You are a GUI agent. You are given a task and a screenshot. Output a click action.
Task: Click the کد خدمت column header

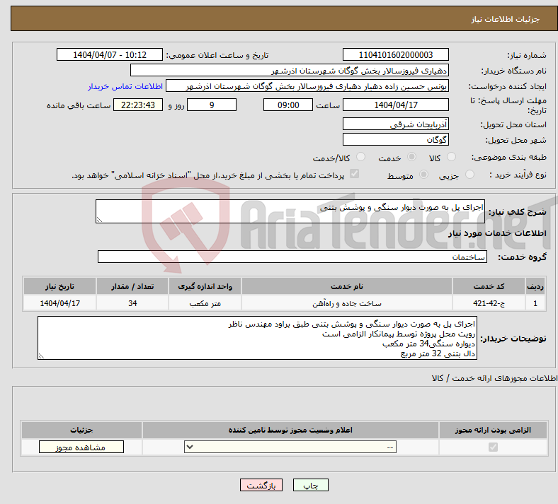click(489, 286)
